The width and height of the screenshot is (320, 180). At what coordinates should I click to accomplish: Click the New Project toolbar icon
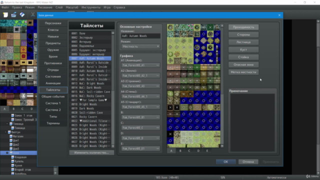click(x=5, y=14)
